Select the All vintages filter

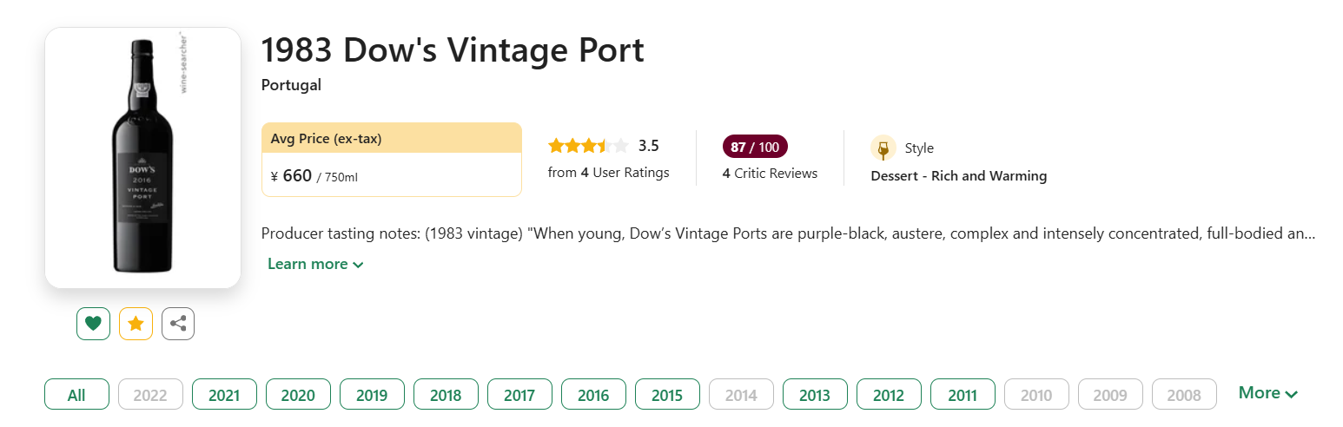(x=76, y=395)
